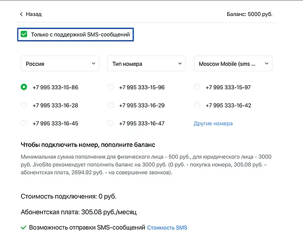
Task: Click the balance 5000 руб. text
Action: pyautogui.click(x=249, y=14)
